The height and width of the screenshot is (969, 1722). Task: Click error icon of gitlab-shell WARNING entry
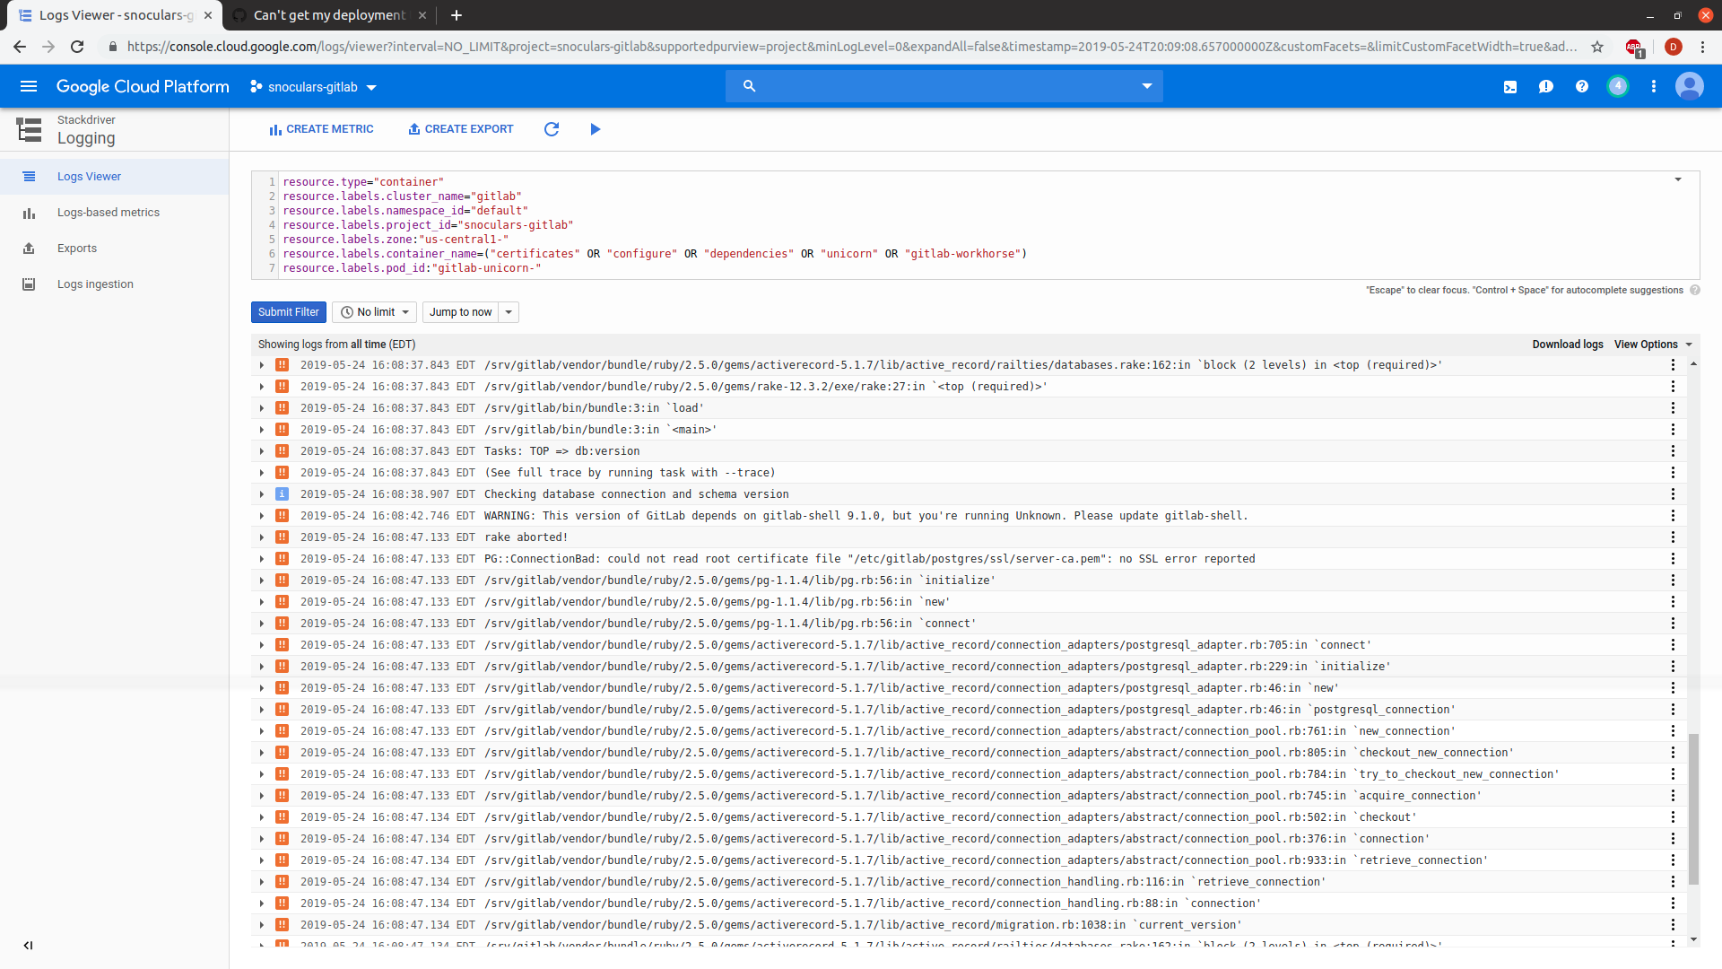click(x=282, y=516)
